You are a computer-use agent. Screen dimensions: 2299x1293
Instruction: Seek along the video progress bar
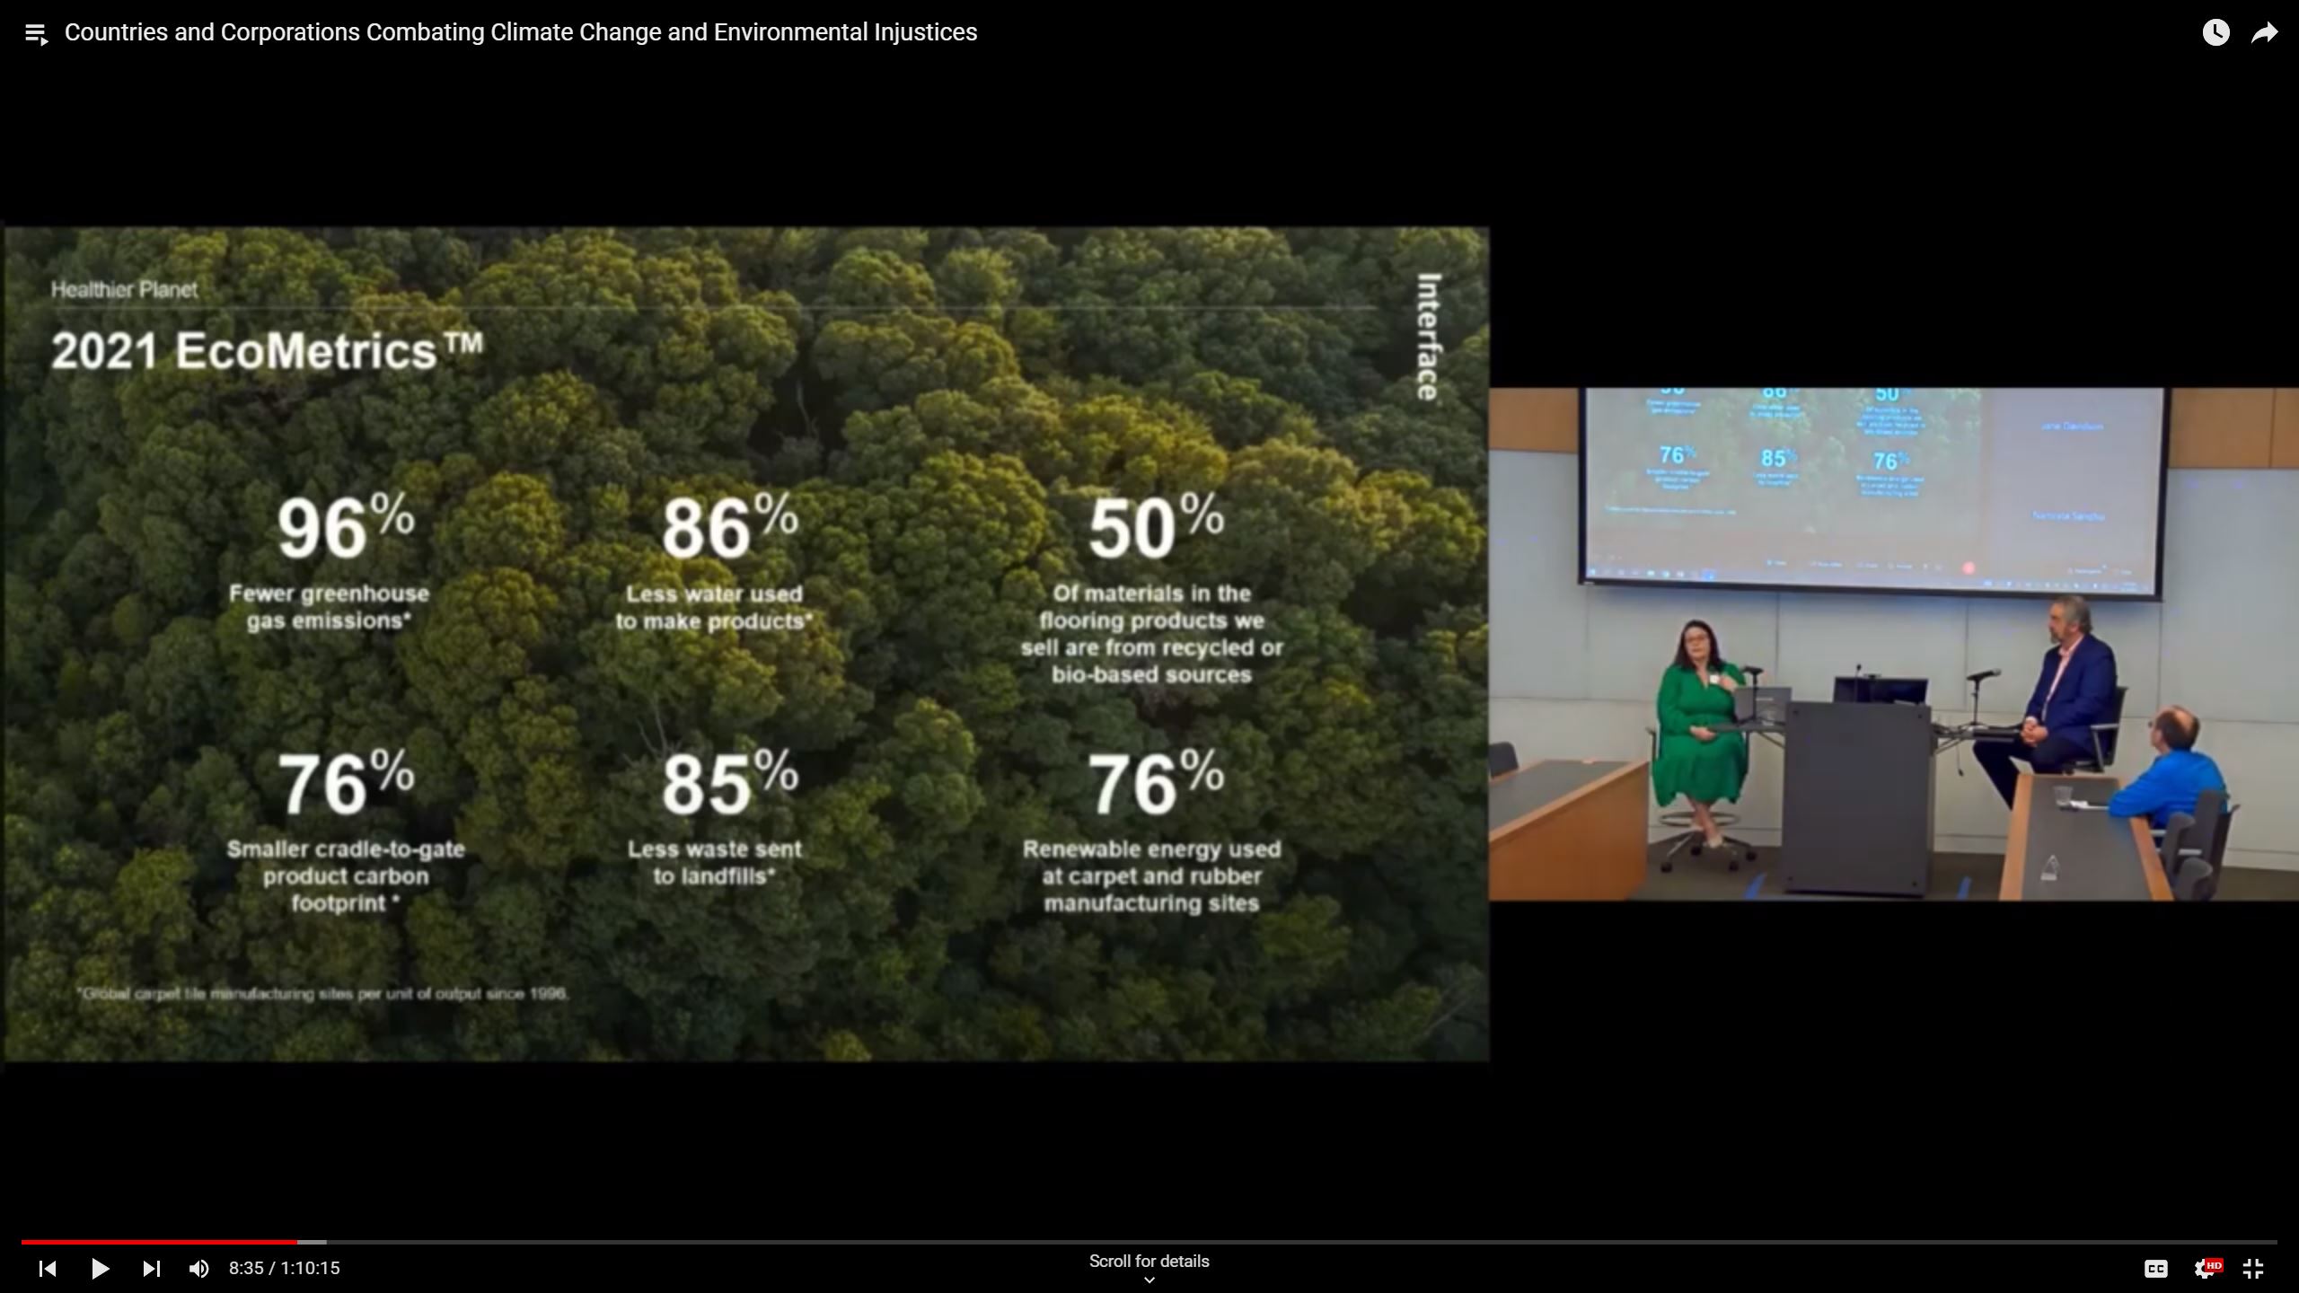click(1149, 1242)
